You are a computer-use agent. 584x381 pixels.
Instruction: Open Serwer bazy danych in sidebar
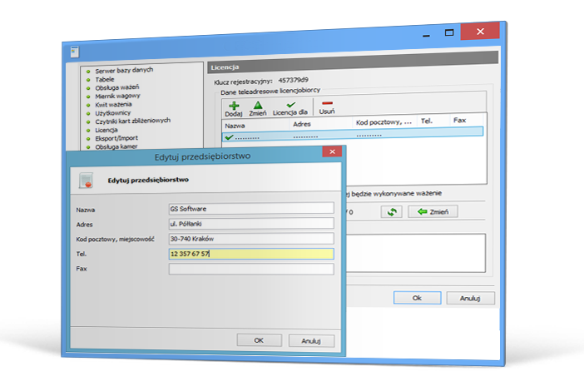[x=124, y=71]
